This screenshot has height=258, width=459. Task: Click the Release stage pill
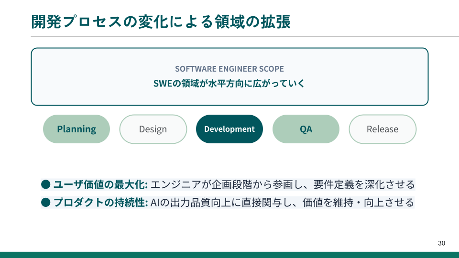(382, 129)
